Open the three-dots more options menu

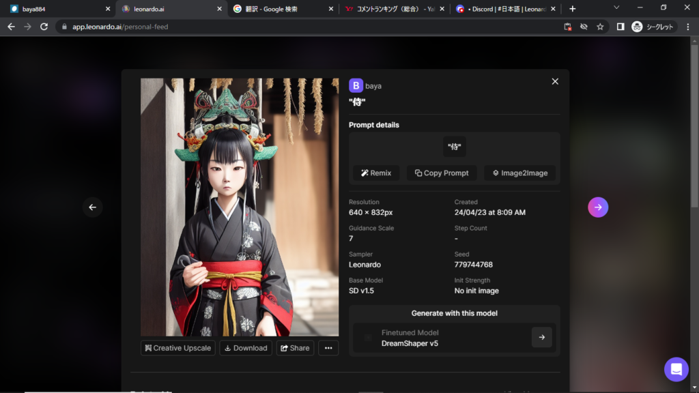(x=328, y=348)
